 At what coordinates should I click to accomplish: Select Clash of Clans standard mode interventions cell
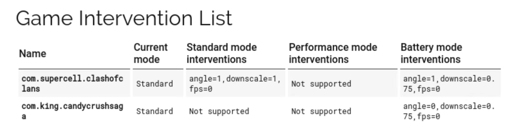[x=235, y=83]
